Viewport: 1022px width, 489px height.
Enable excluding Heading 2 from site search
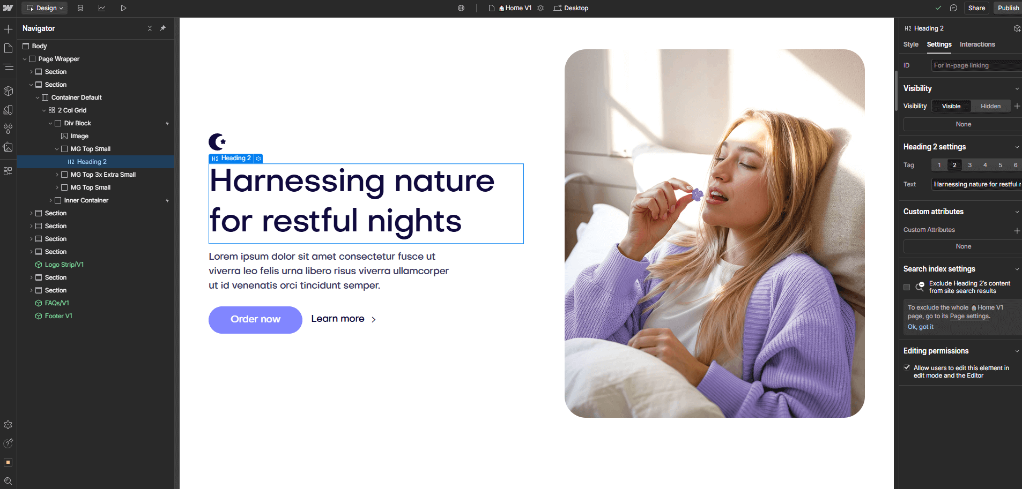point(907,287)
